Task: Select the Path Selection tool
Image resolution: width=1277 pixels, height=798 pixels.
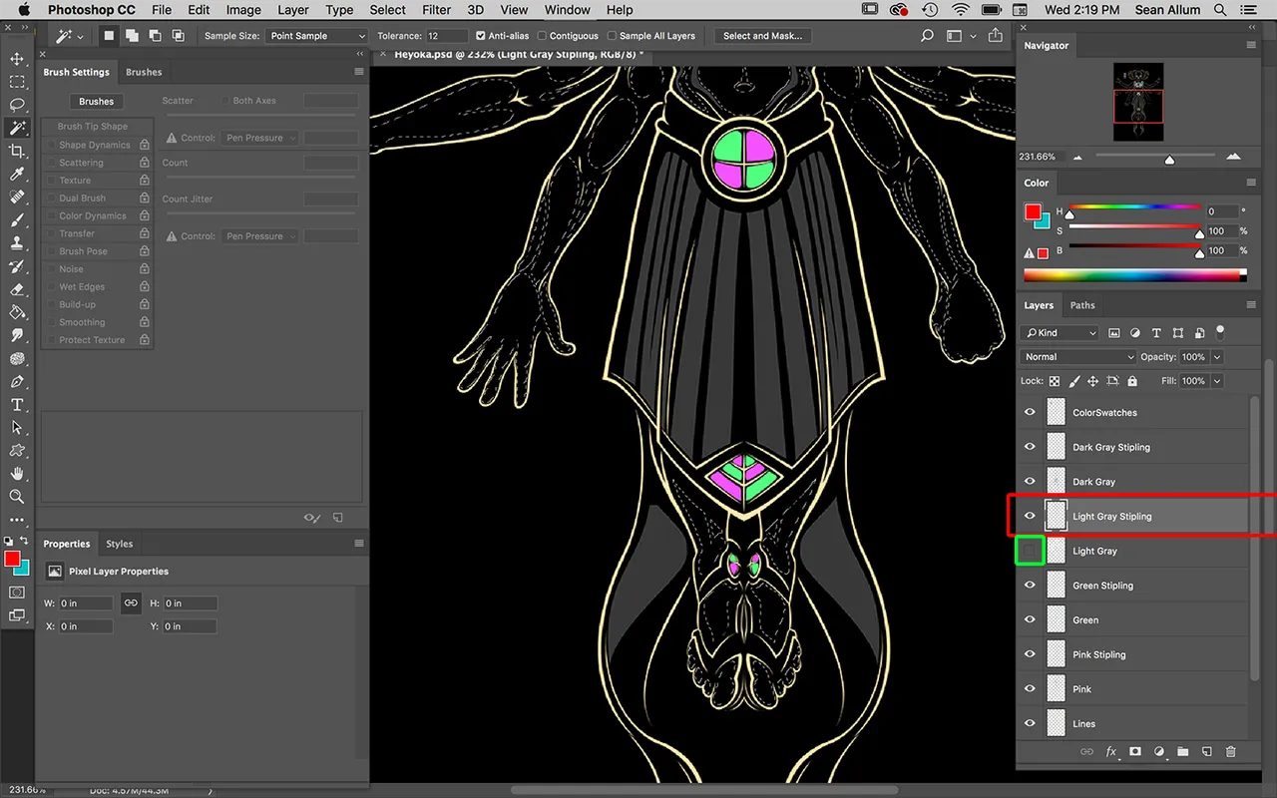Action: [x=17, y=427]
